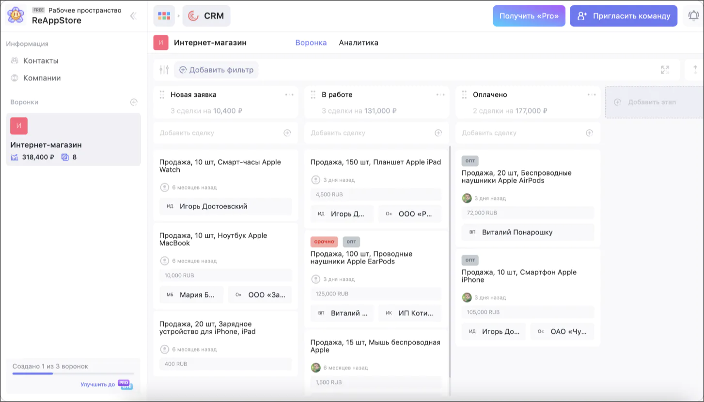The image size is (704, 402).
Task: Click assignee icon on Планшет Apple iPad deal
Action: tap(315, 180)
